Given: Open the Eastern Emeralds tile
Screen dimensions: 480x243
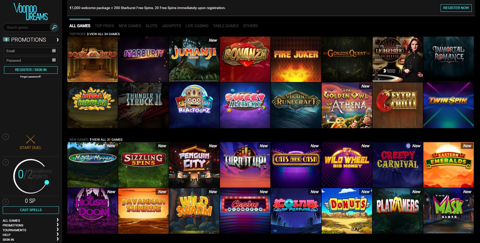Looking at the screenshot, I should pos(448,165).
